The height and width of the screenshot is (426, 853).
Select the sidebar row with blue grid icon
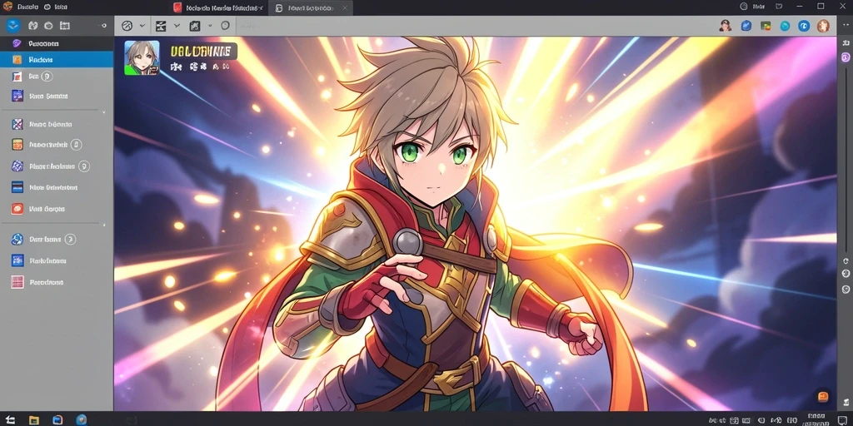click(57, 260)
